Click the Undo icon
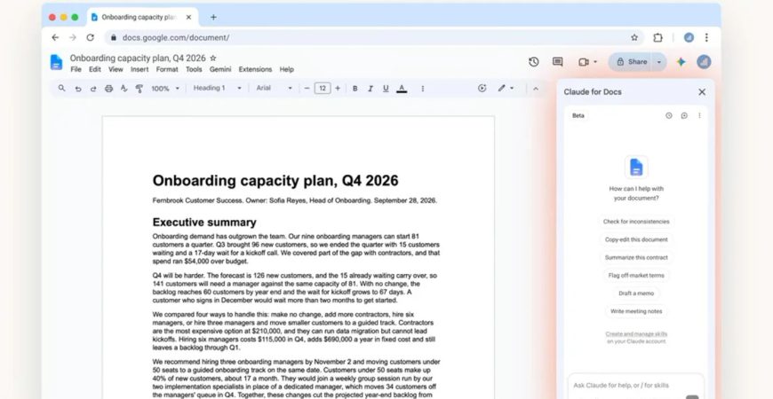 pyautogui.click(x=78, y=89)
